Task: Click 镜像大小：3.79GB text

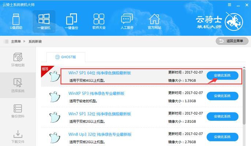Action: pos(182,81)
